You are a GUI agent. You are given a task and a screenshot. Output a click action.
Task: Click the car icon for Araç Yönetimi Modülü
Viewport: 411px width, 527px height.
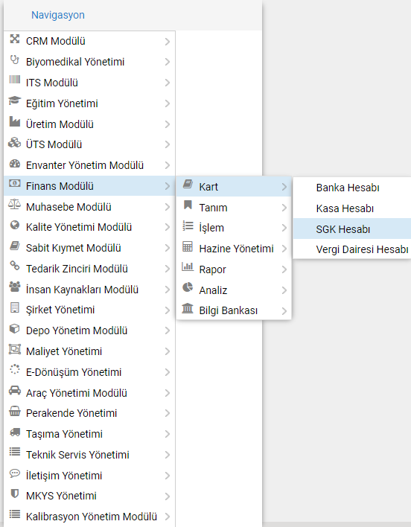click(14, 390)
